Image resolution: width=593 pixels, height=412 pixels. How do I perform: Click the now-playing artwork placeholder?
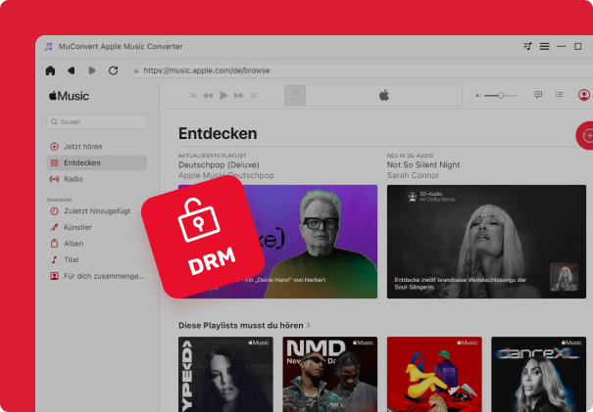[295, 96]
